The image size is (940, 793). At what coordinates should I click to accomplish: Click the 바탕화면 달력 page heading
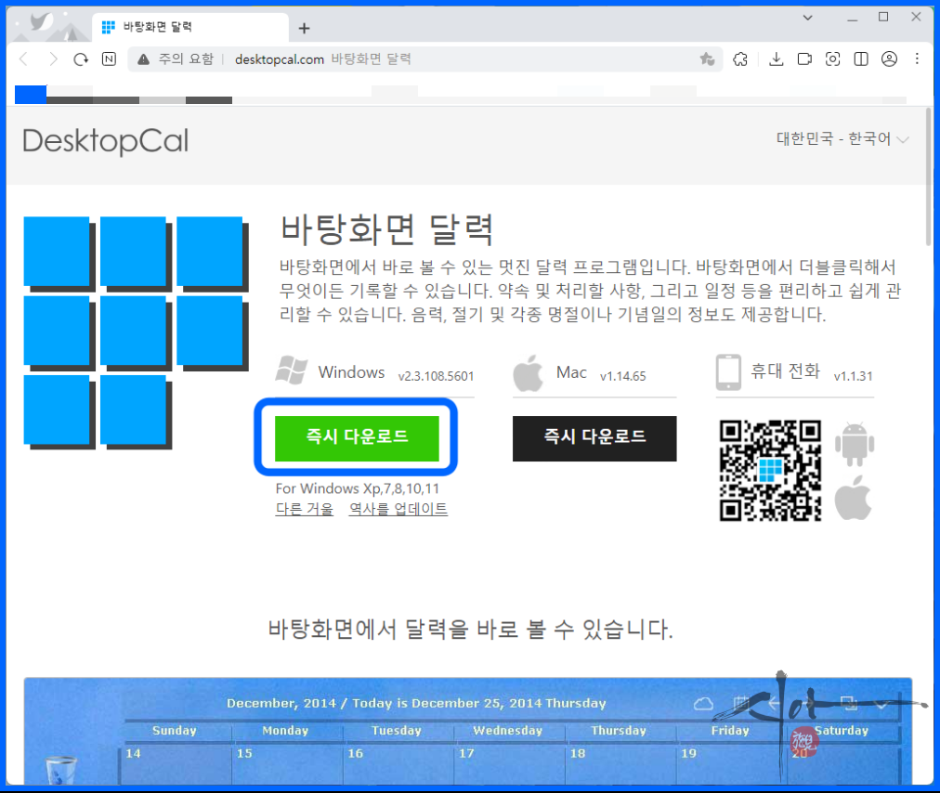point(386,229)
